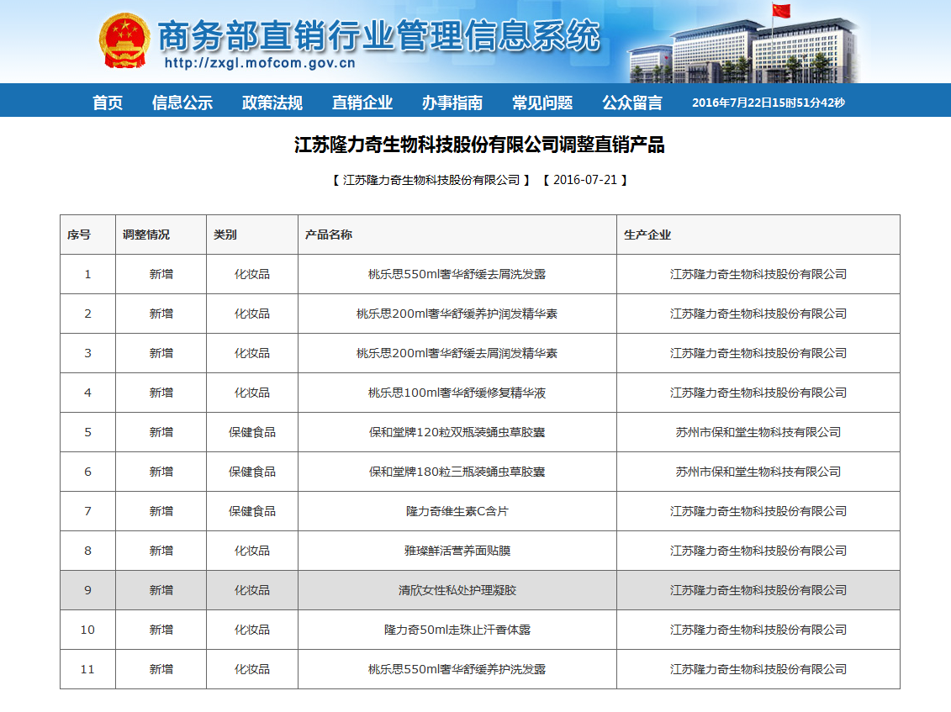Click 新增 status in row 8
The height and width of the screenshot is (712, 951).
pos(161,551)
